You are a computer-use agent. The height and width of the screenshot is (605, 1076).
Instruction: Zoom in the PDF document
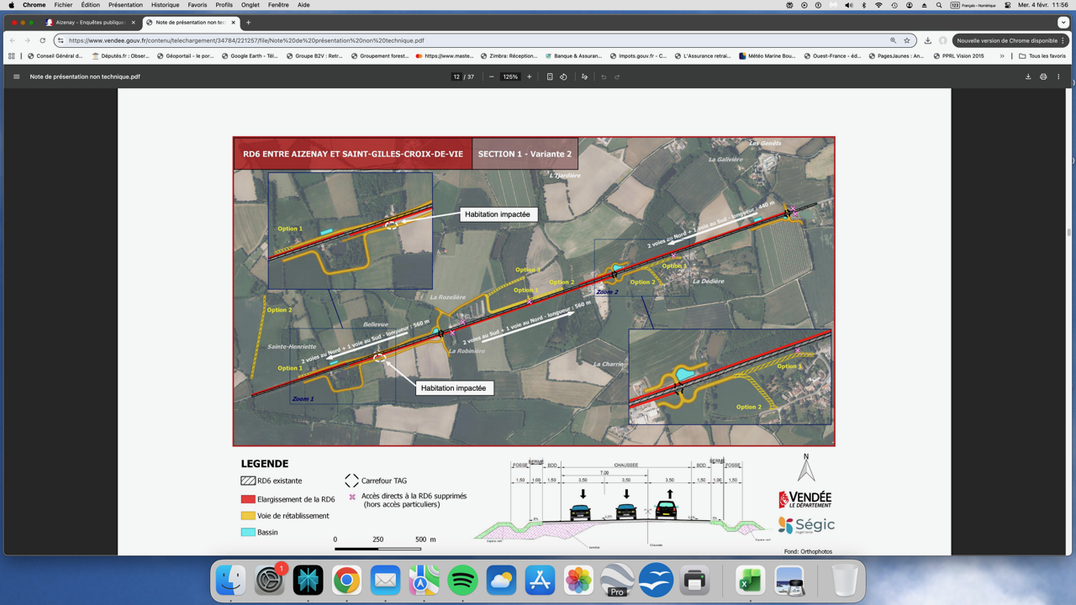(530, 76)
